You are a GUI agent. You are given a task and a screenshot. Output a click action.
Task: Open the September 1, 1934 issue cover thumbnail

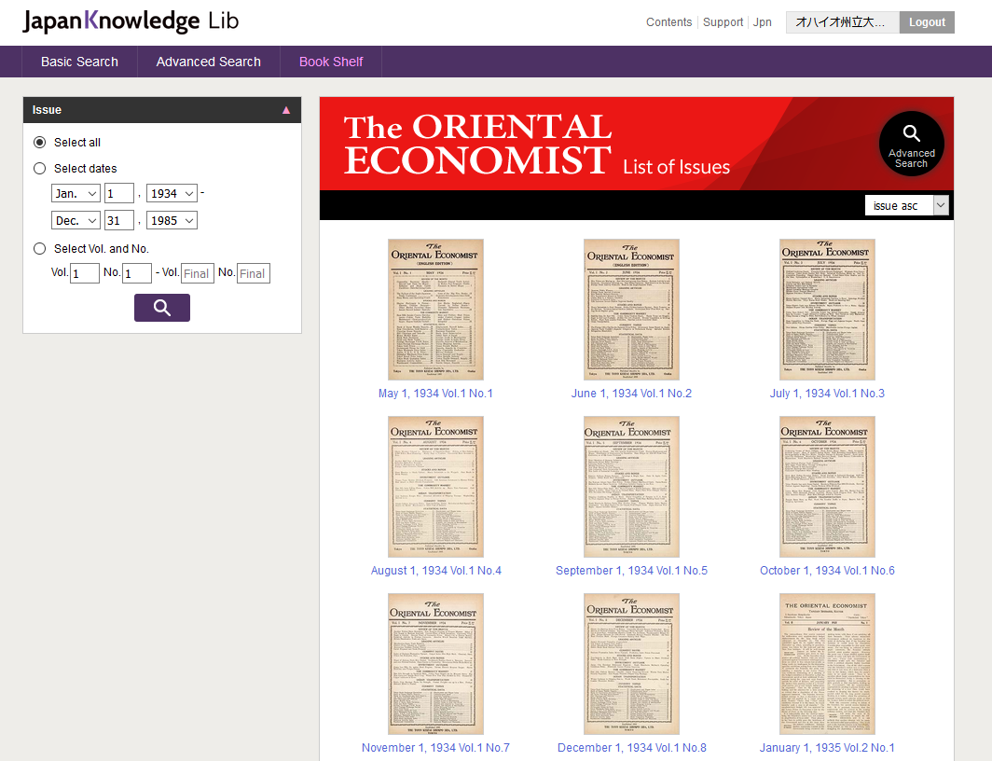[x=631, y=487]
